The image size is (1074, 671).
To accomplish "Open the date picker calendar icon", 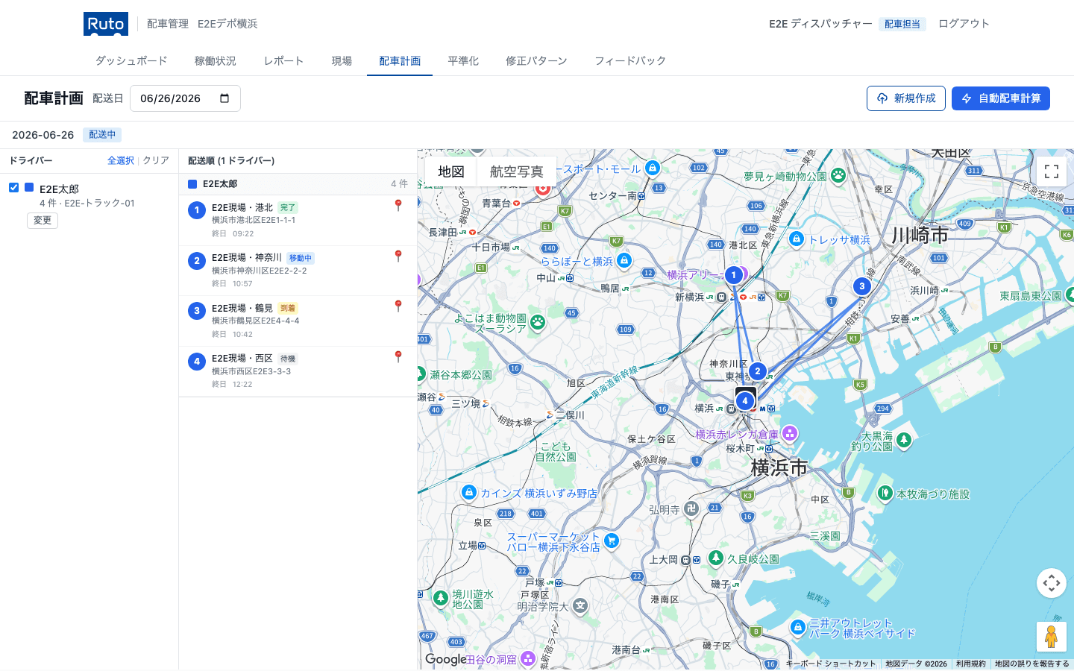I will (x=224, y=98).
